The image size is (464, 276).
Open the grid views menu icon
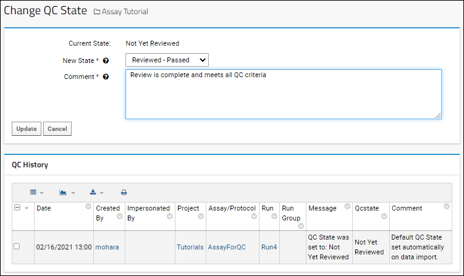pos(33,192)
